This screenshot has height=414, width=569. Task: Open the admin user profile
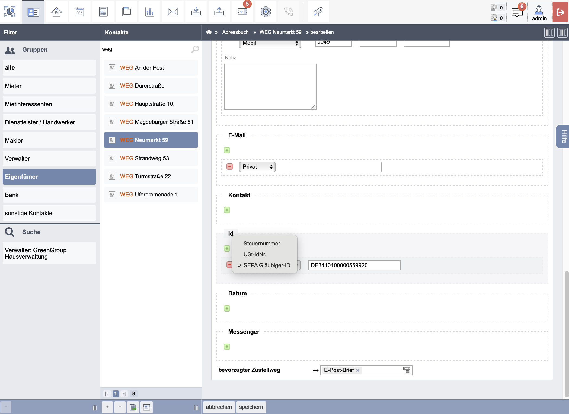539,13
